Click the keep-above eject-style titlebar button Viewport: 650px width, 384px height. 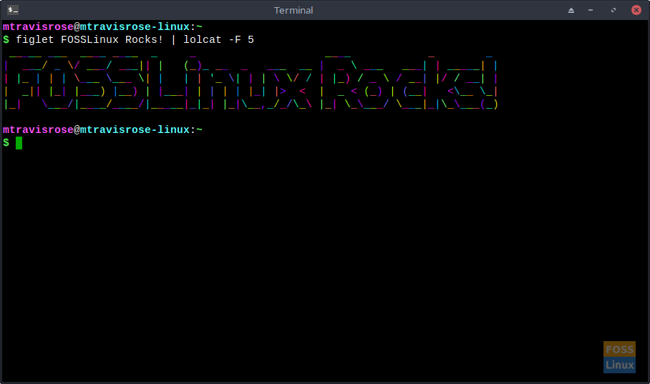[571, 10]
